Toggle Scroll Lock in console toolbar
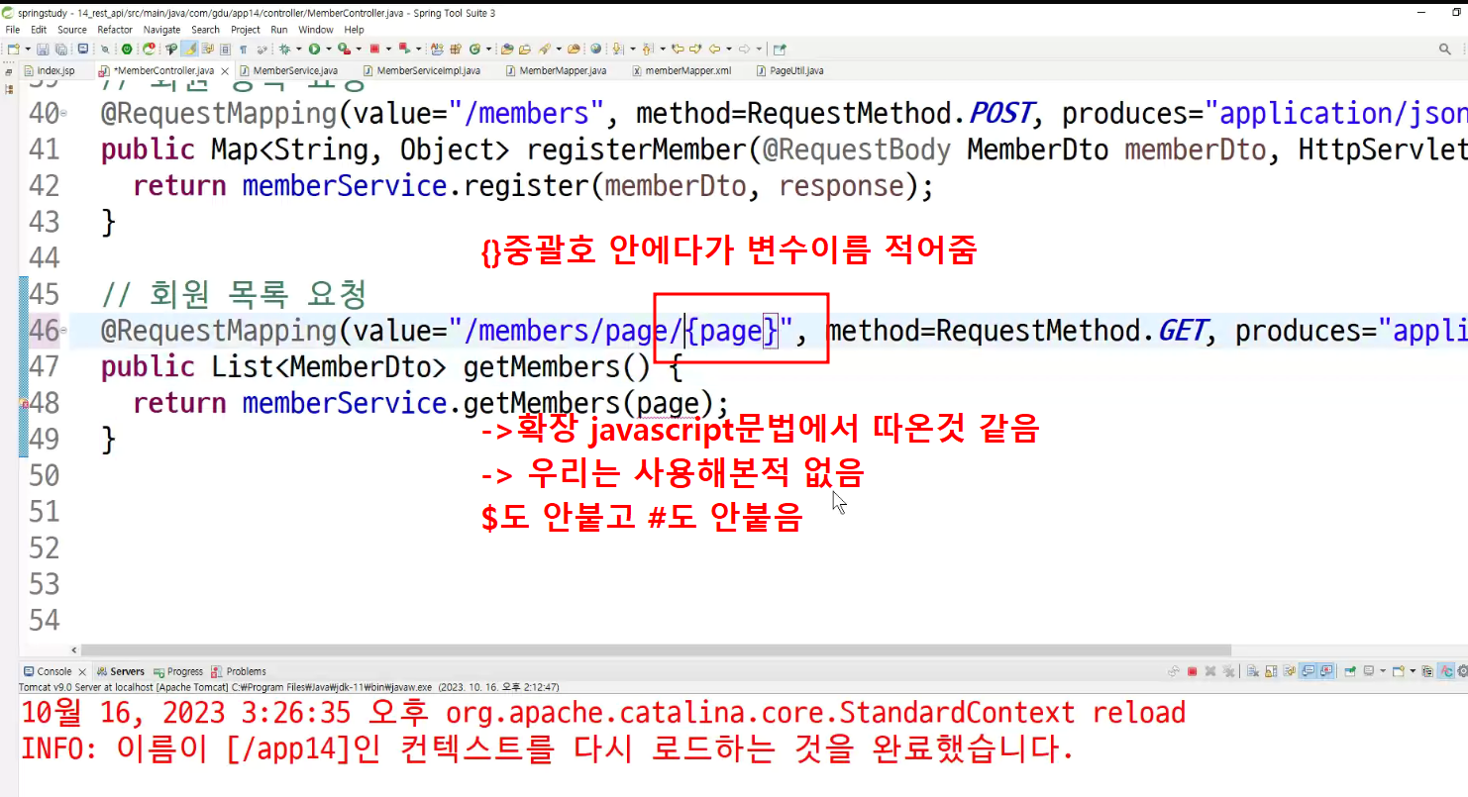Viewport: 1468px width, 797px height. (1271, 671)
